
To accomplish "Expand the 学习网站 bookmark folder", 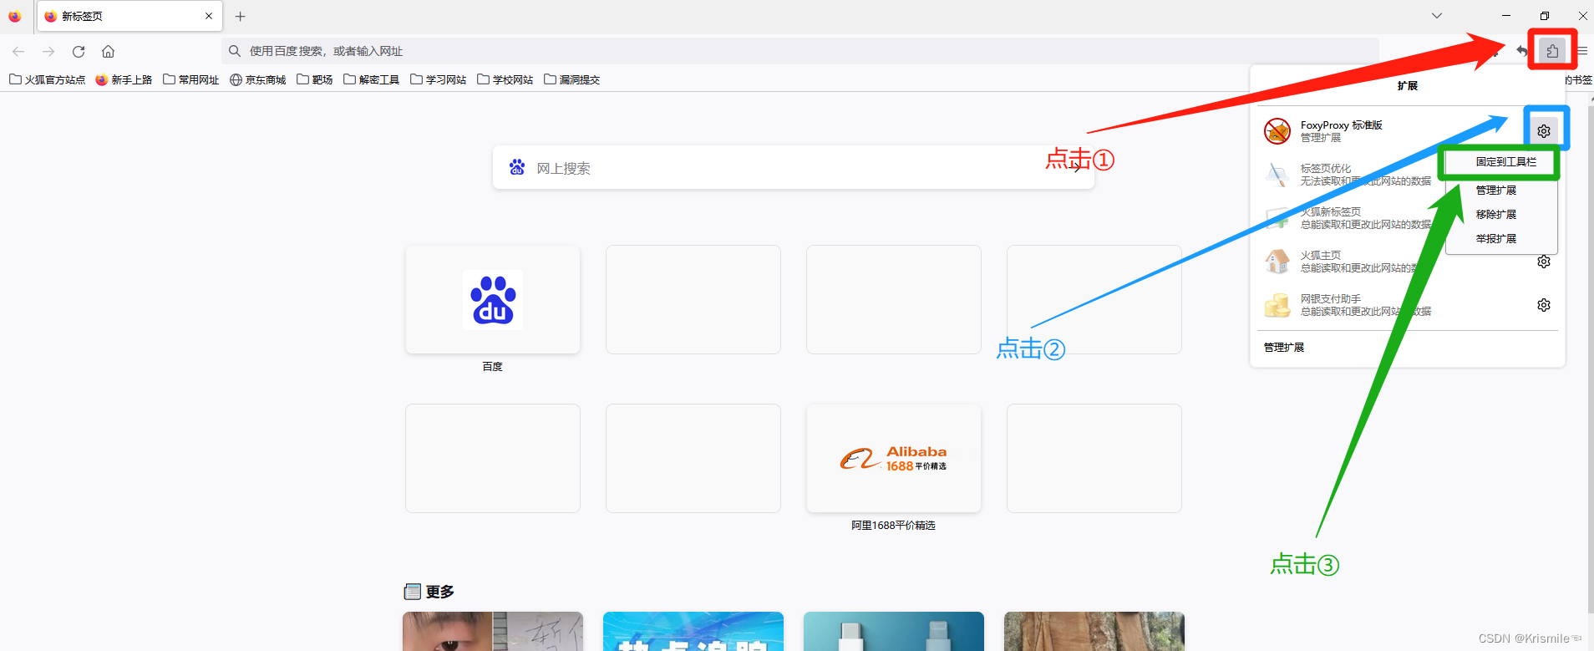I will [439, 79].
